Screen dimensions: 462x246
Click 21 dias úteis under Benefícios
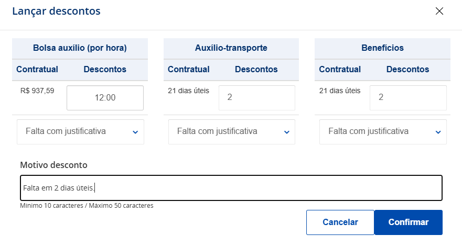[x=340, y=91]
